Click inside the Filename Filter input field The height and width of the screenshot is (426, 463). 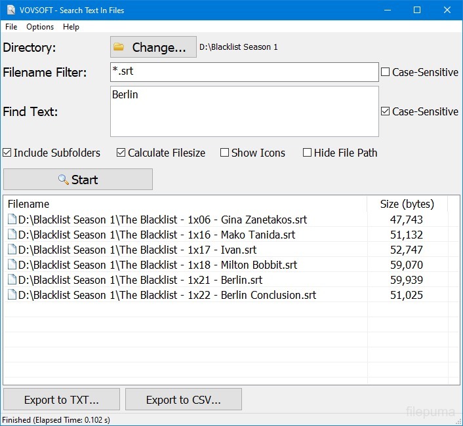[244, 72]
